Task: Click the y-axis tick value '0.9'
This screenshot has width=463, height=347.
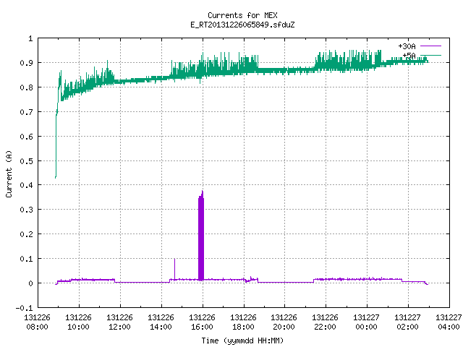Action: (x=26, y=63)
